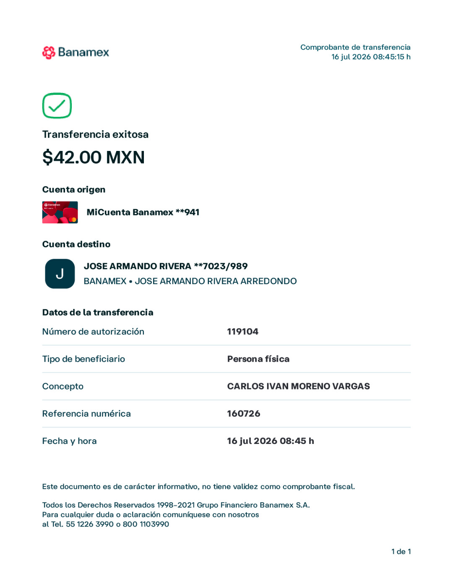The width and height of the screenshot is (453, 586).
Task: Click the green success checkmark icon
Action: tap(57, 106)
